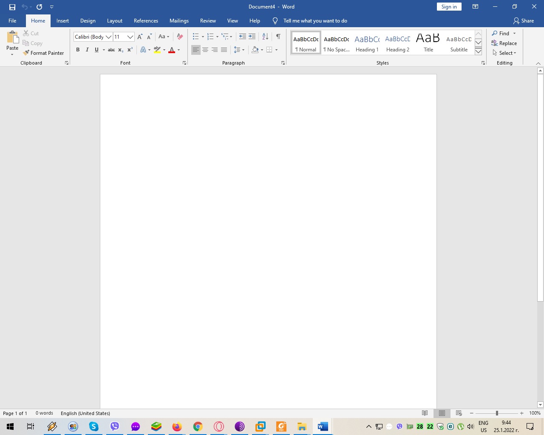Screen dimensions: 544x435
Task: Toggle superscript formatting
Action: [x=130, y=50]
